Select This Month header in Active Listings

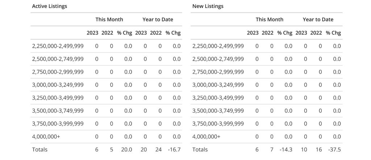tap(109, 20)
